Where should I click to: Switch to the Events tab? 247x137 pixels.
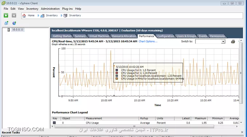pyautogui.click(x=203, y=36)
